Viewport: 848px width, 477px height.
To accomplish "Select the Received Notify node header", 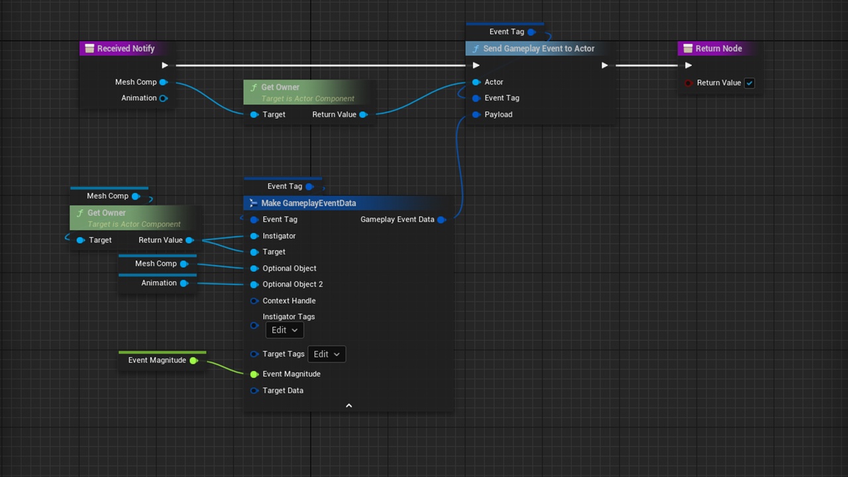I will coord(125,48).
